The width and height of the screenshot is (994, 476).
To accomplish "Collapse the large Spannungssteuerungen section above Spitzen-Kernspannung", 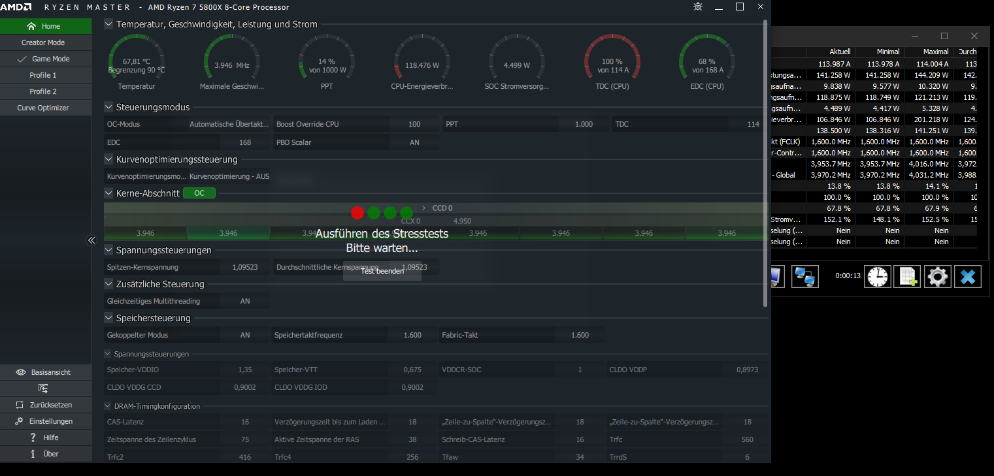I will [108, 250].
